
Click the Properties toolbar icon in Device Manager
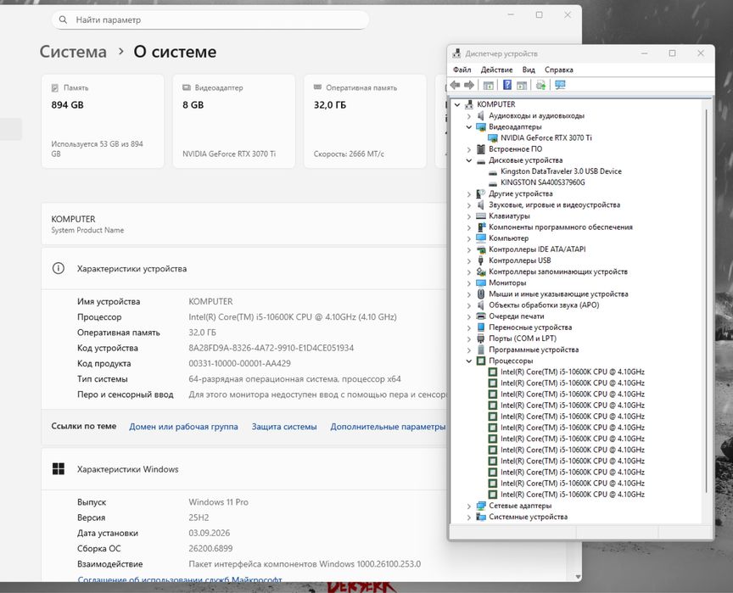coord(522,85)
